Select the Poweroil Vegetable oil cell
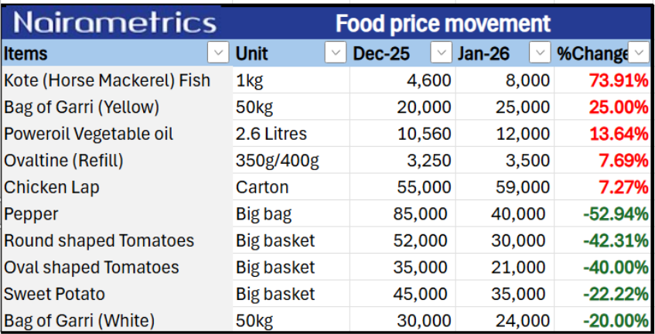Image resolution: width=655 pixels, height=334 pixels. click(88, 134)
